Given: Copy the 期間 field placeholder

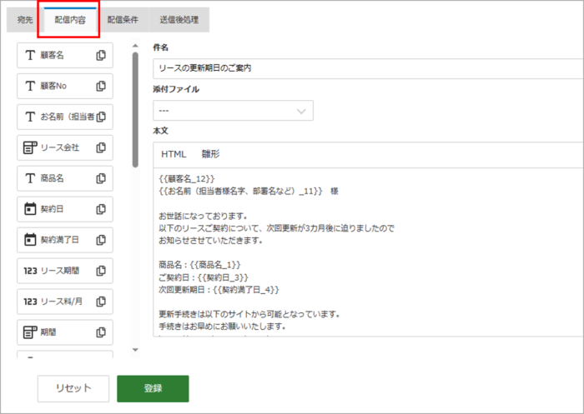Looking at the screenshot, I should click(101, 332).
